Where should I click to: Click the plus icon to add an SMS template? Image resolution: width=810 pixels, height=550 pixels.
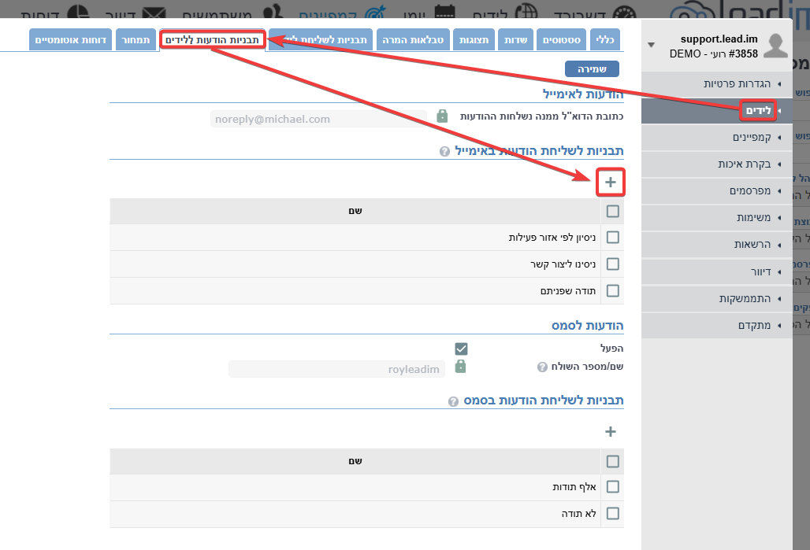pyautogui.click(x=610, y=431)
